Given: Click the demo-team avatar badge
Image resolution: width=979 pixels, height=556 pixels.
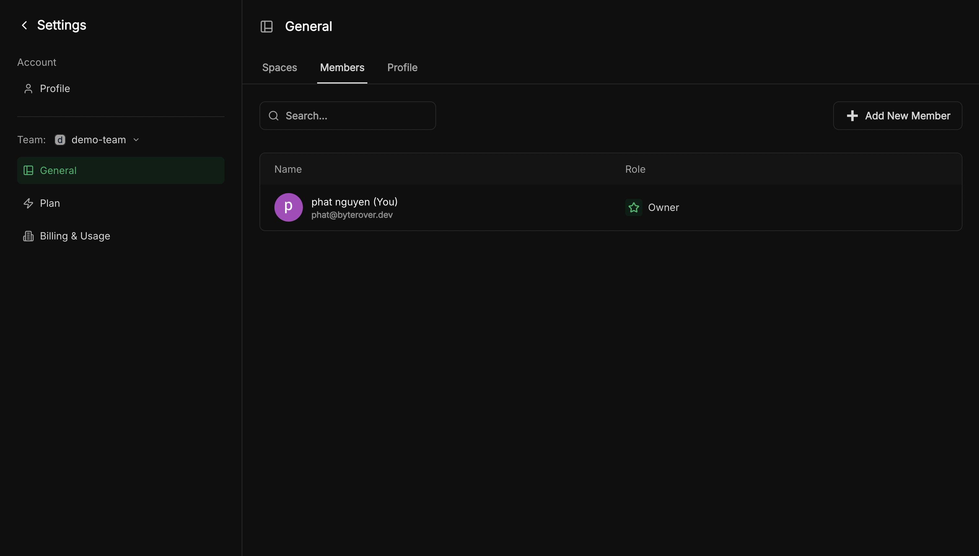Looking at the screenshot, I should [60, 139].
